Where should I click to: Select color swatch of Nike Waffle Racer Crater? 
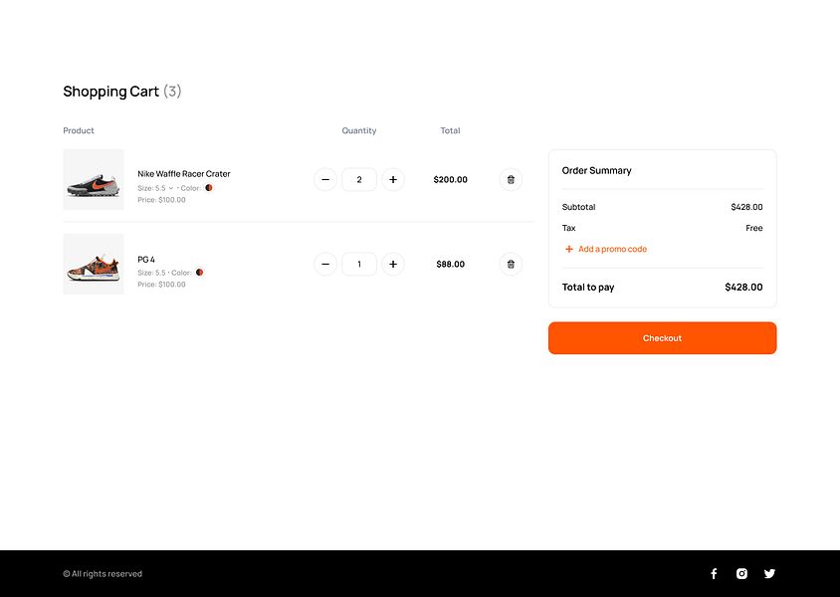click(209, 188)
